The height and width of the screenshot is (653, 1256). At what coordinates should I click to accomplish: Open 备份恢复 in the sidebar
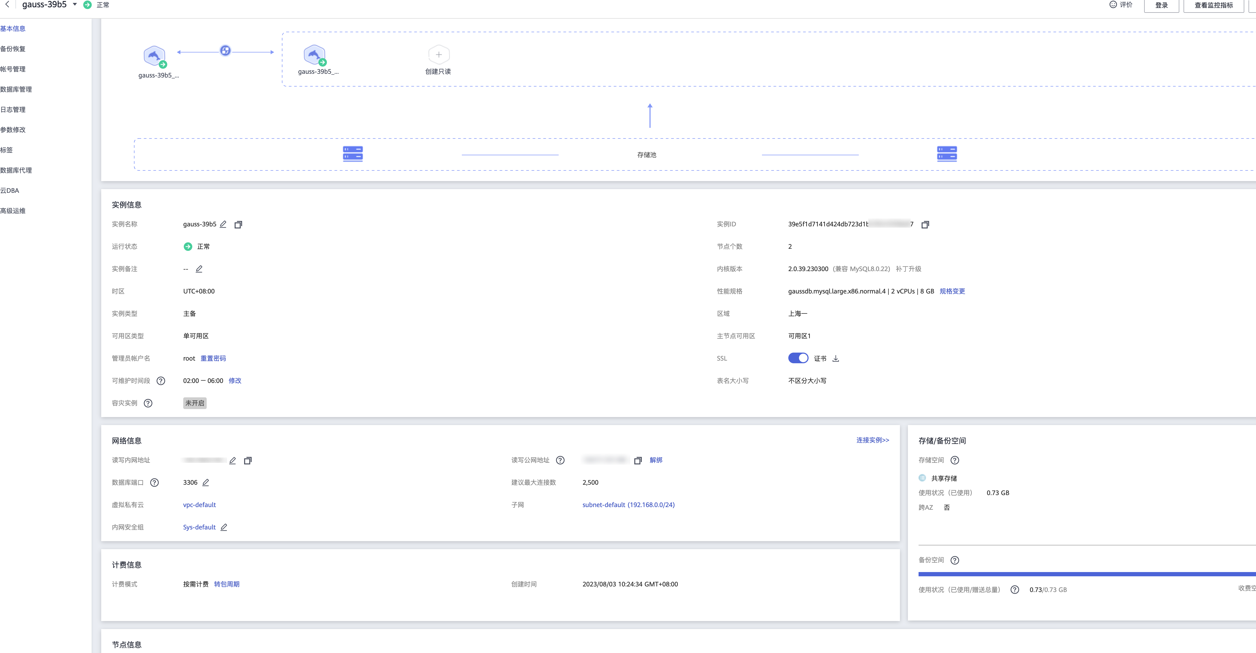point(13,48)
